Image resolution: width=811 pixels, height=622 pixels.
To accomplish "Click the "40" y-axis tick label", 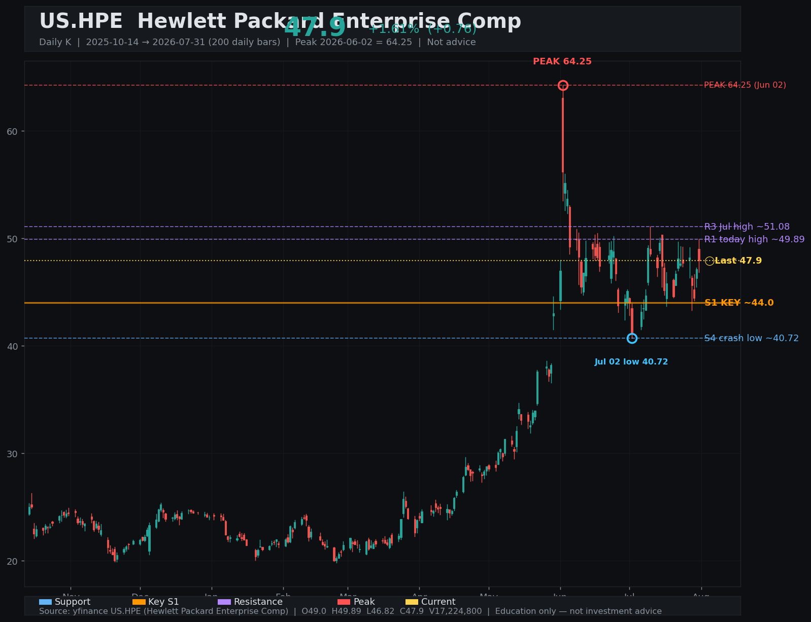I will (12, 347).
